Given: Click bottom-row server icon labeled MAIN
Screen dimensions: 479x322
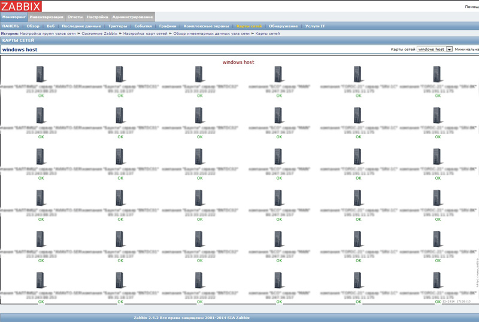Looking at the screenshot, I should 278,281.
